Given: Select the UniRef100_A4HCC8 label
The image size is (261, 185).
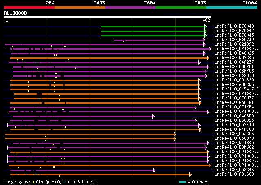Looking at the screenshot, I should [x=234, y=129].
